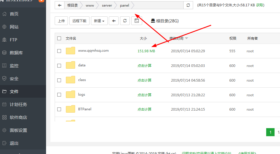
Task: Click the class folder icon
Action: 71,80
